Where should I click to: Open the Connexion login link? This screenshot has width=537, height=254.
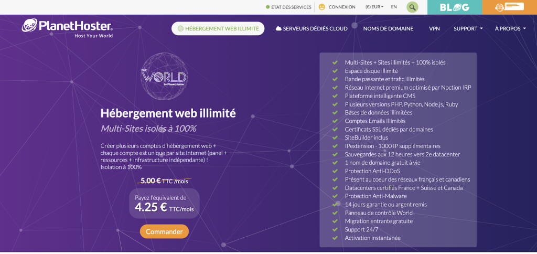342,7
